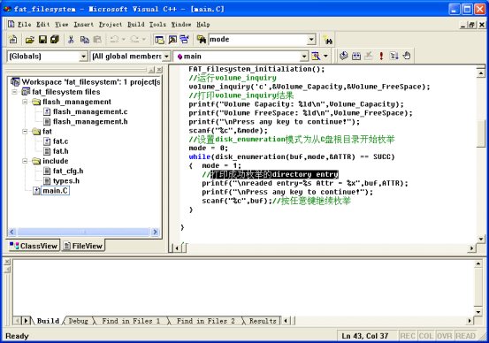Open the File menu
489x343 pixels.
pyautogui.click(x=25, y=25)
